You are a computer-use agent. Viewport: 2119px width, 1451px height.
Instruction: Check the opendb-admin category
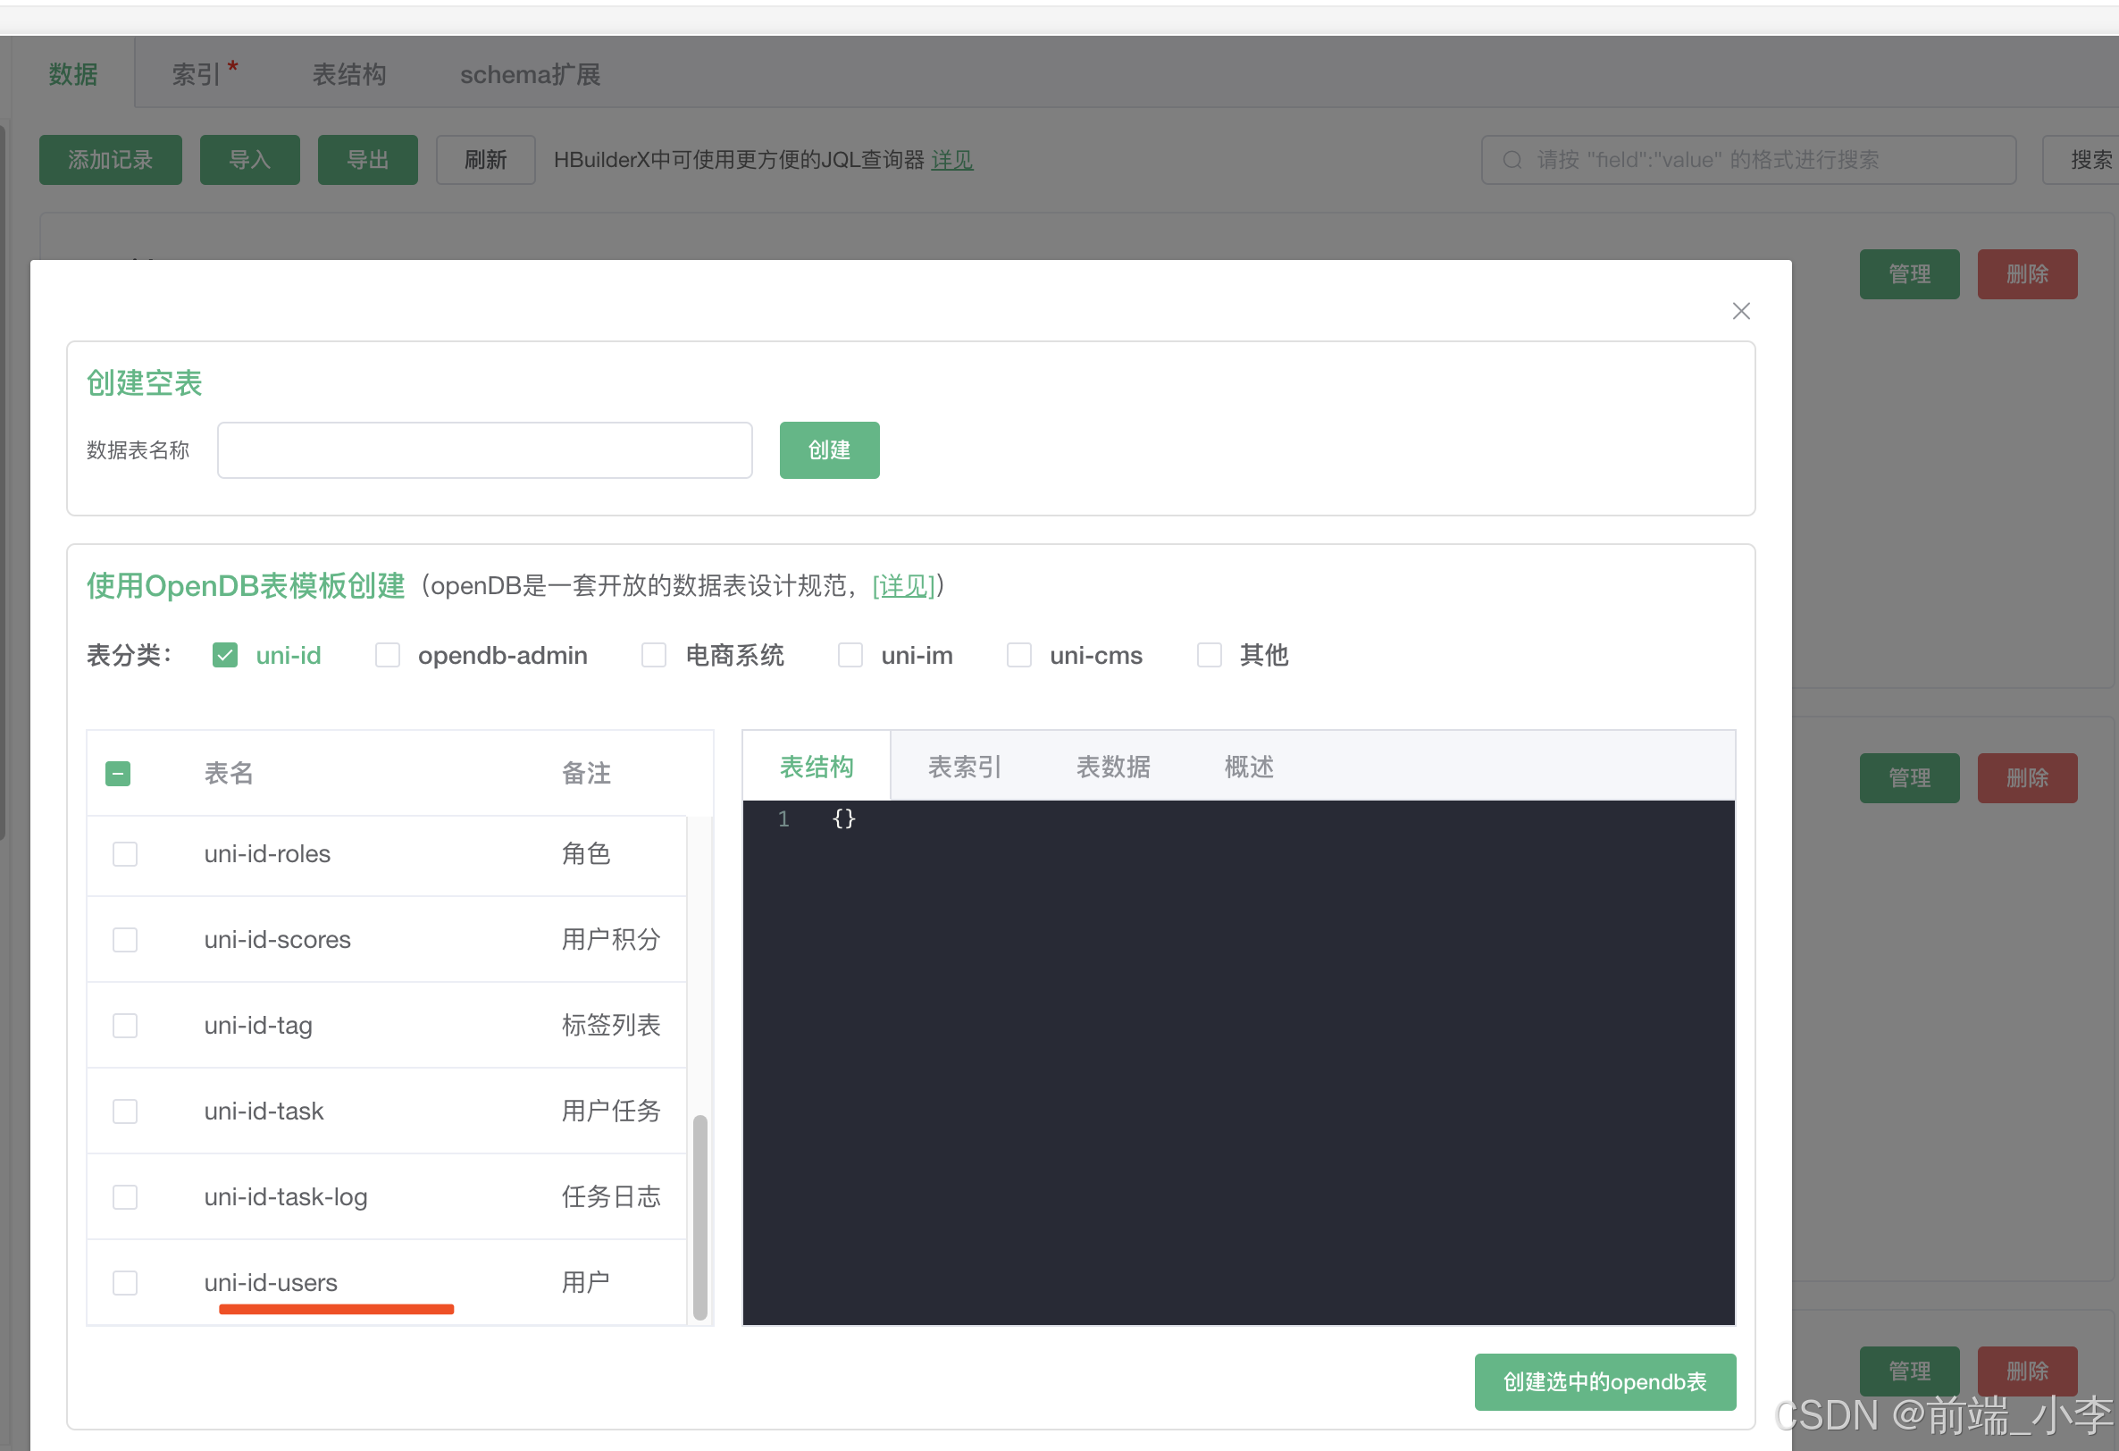(x=388, y=655)
